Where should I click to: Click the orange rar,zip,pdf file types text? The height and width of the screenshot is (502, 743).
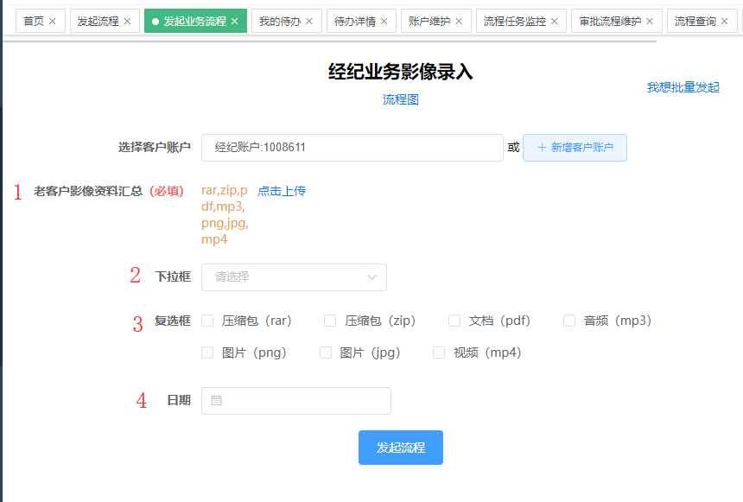(225, 215)
